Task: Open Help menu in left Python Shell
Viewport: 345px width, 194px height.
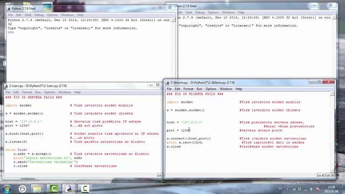Action: tap(80, 15)
